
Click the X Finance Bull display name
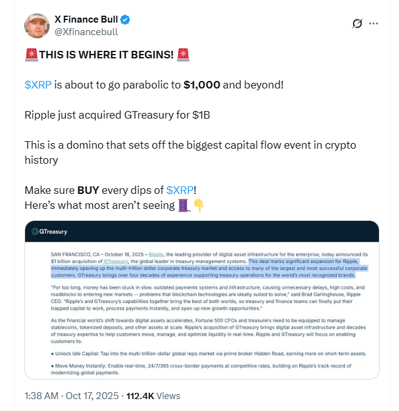(x=86, y=19)
